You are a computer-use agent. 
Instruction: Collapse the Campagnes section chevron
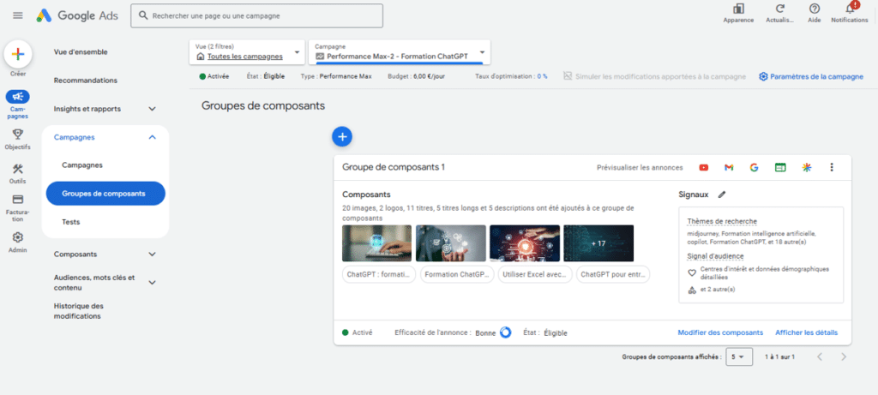[x=152, y=137]
